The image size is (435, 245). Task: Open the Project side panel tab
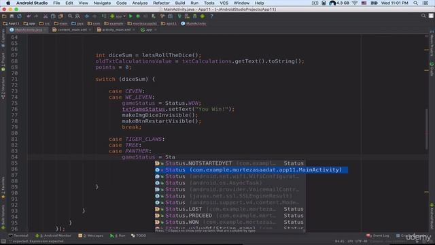[x=3, y=61]
